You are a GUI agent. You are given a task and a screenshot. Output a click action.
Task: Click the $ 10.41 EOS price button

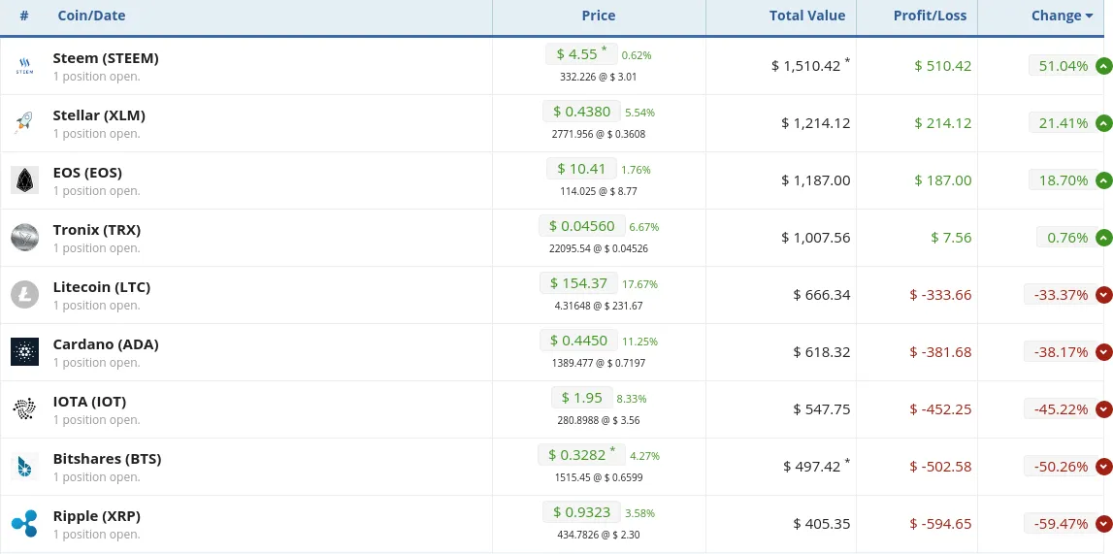pyautogui.click(x=581, y=169)
